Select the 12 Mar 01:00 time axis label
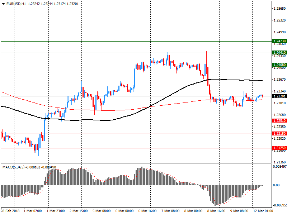 point(263,211)
